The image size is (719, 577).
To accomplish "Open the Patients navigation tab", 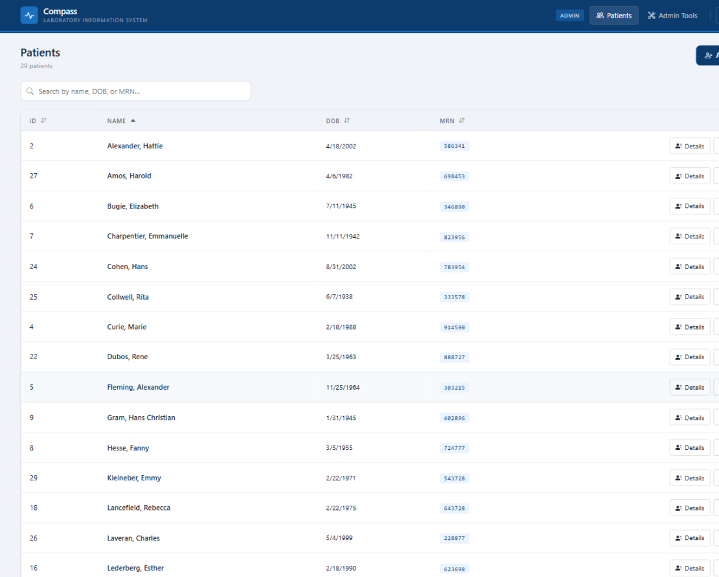I will click(x=614, y=15).
